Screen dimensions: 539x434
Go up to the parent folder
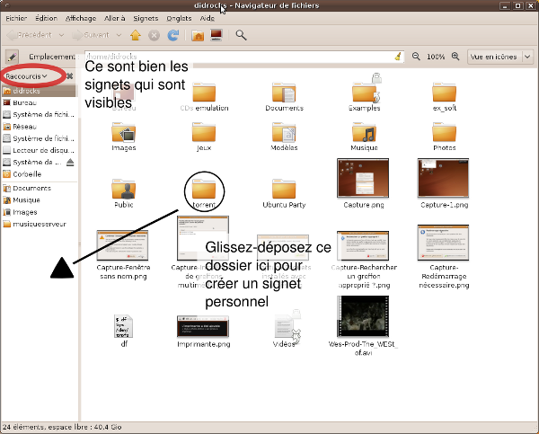coord(136,35)
